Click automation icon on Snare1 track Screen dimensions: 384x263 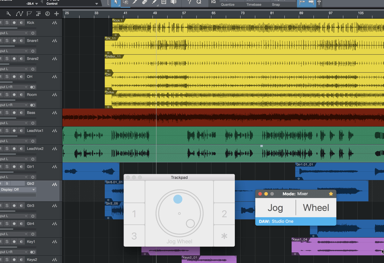tap(55, 41)
